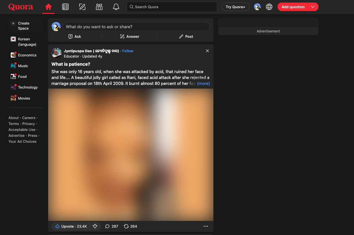Click your avatar beside the ask box

[56, 27]
